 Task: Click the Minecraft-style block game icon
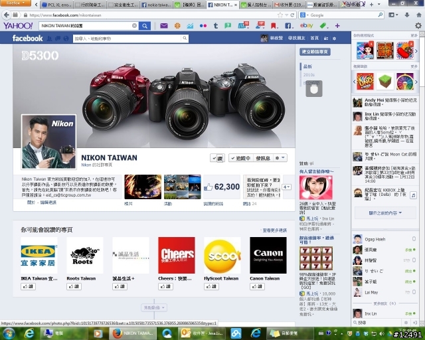point(385,81)
